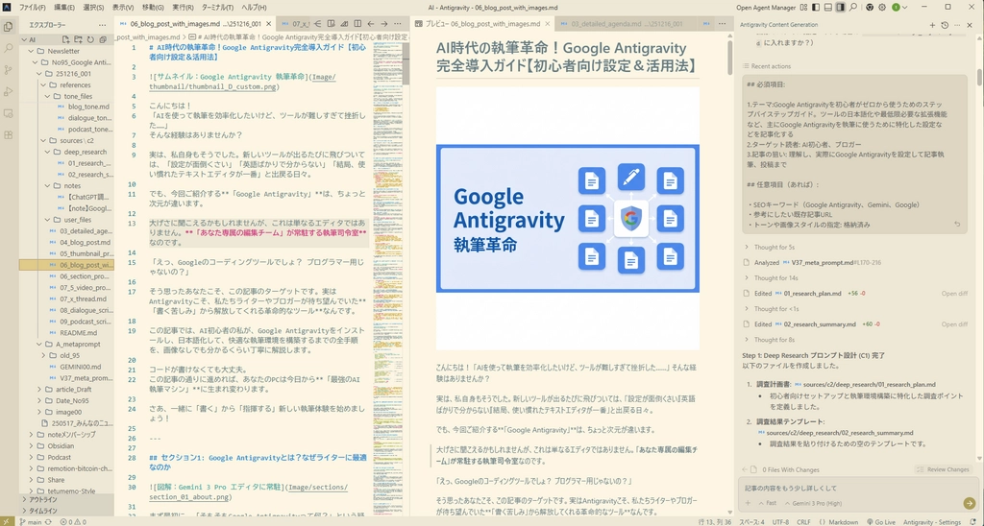
Task: Open the browser Chrome icon
Action: coord(869,8)
